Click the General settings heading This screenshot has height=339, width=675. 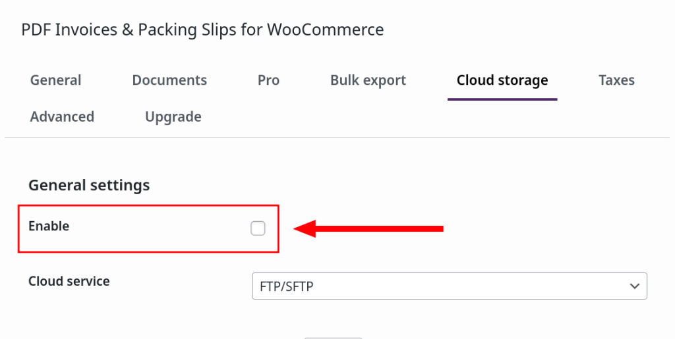[89, 185]
